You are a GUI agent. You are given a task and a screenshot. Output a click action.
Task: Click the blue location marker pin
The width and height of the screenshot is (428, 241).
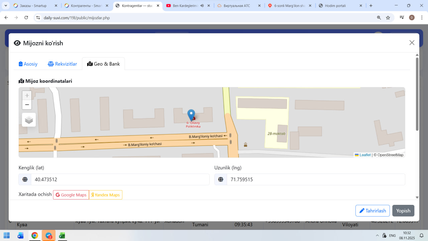(191, 115)
